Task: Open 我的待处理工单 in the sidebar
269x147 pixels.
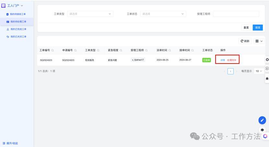Action: (x=17, y=22)
